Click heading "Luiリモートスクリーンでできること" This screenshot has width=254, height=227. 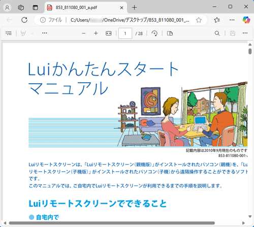(98, 204)
